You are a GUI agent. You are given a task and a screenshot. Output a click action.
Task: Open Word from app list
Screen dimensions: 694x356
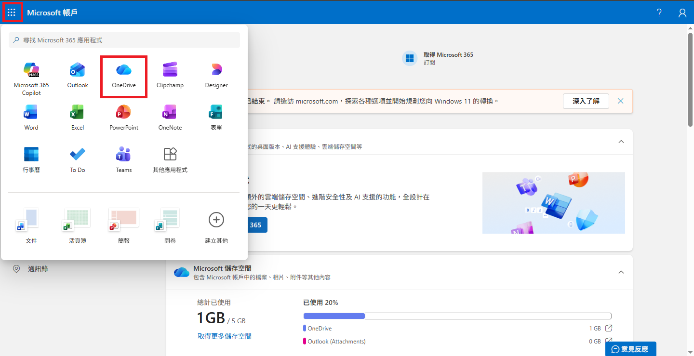[31, 118]
